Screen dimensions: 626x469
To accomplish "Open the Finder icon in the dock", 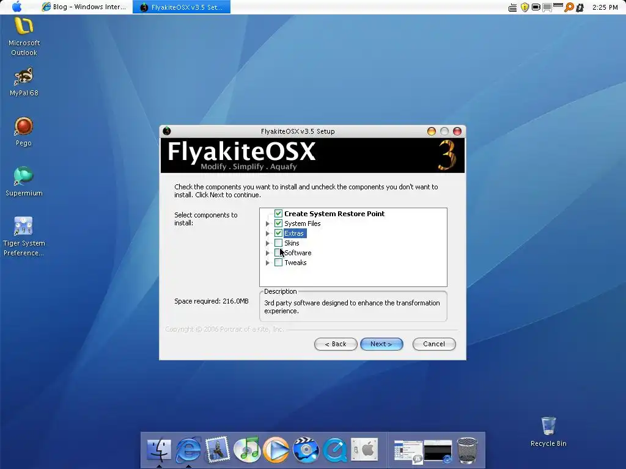I will pyautogui.click(x=159, y=450).
